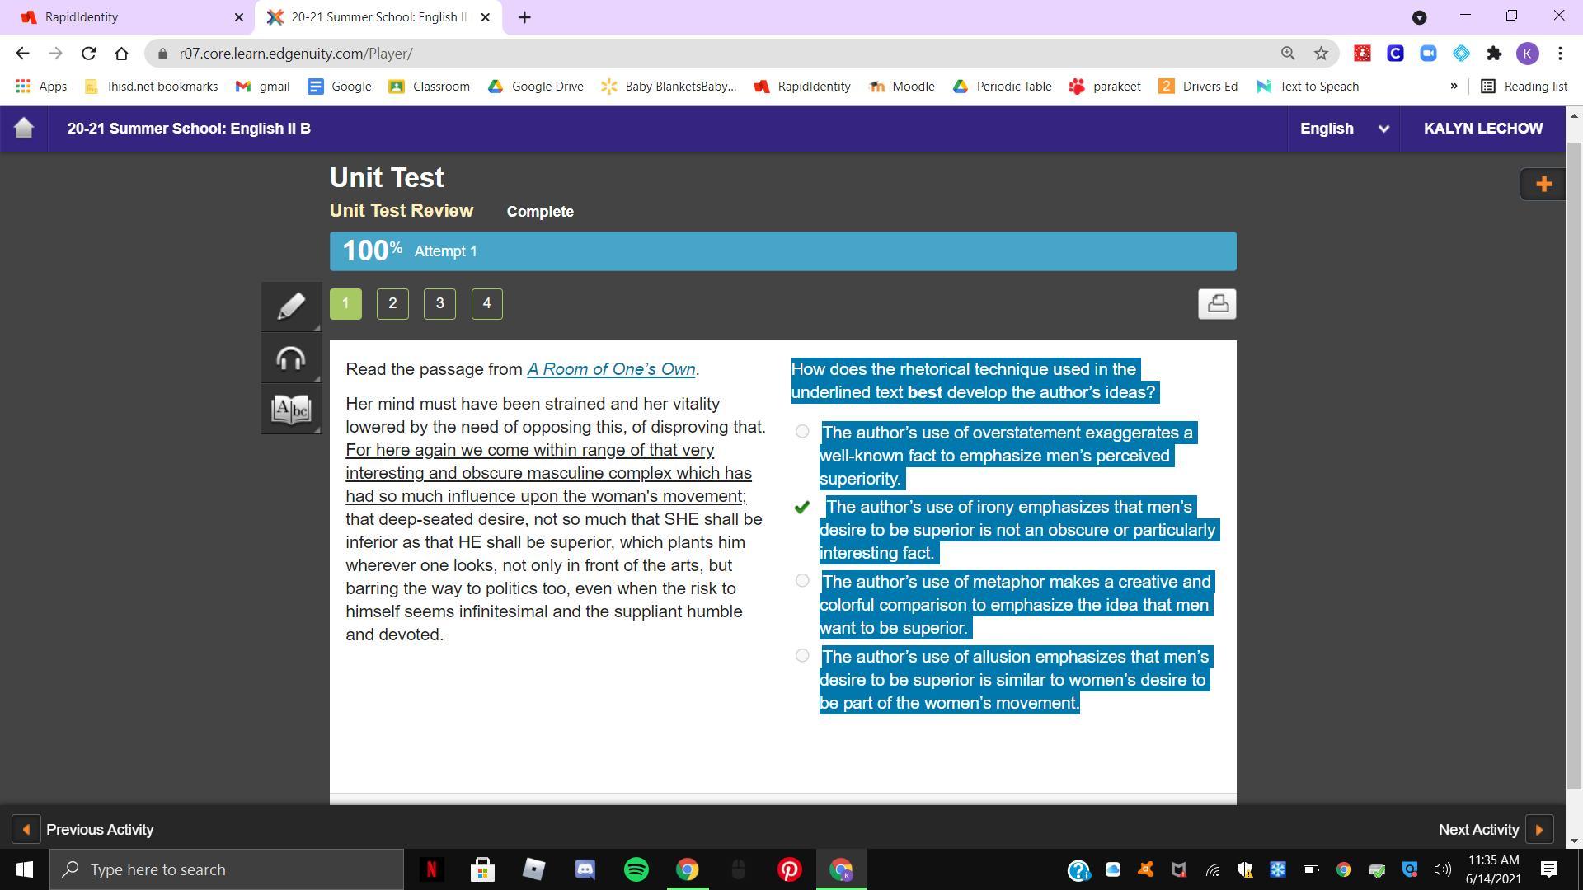Open the A Room of One's Own link
The image size is (1583, 890).
click(x=611, y=369)
